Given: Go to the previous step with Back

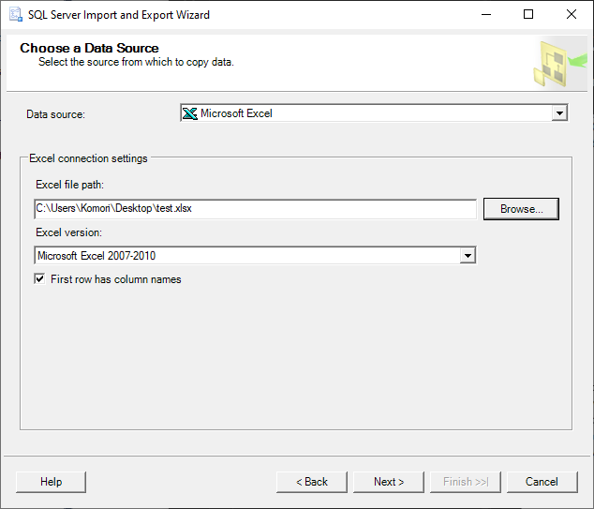Looking at the screenshot, I should [311, 482].
